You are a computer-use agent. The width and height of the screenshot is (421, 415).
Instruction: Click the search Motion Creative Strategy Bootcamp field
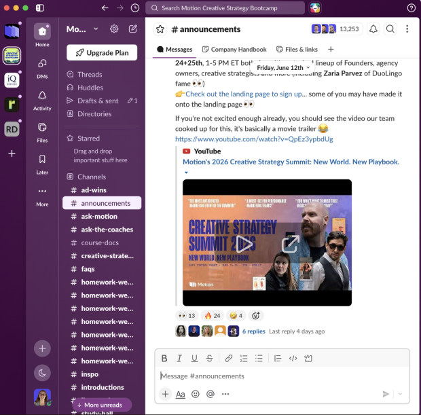tap(225, 8)
